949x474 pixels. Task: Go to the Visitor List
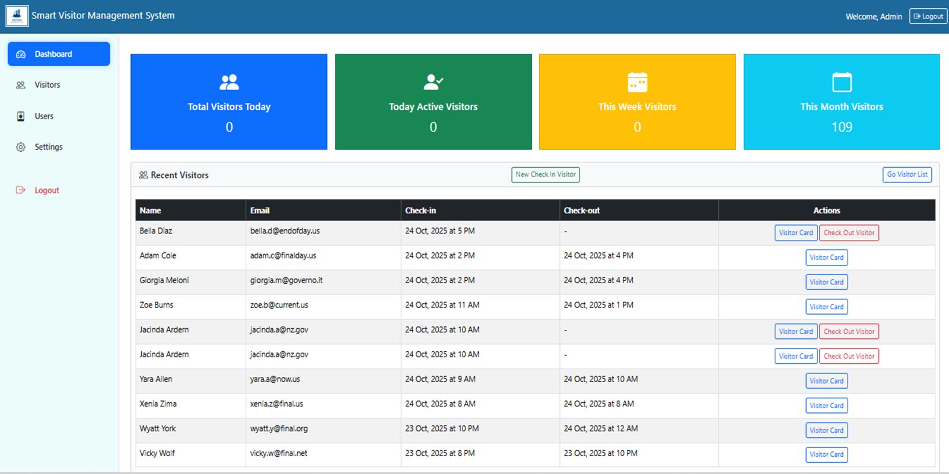tap(907, 175)
